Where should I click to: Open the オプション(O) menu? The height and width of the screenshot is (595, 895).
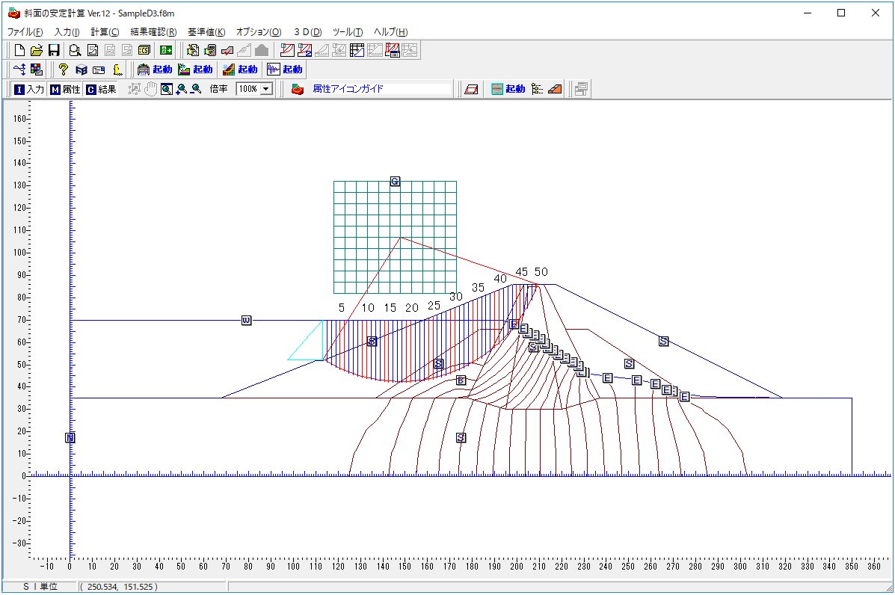click(x=258, y=32)
